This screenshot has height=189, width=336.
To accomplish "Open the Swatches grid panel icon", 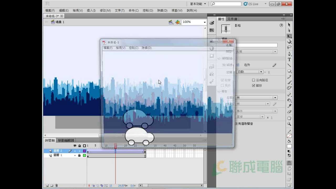I will click(212, 30).
